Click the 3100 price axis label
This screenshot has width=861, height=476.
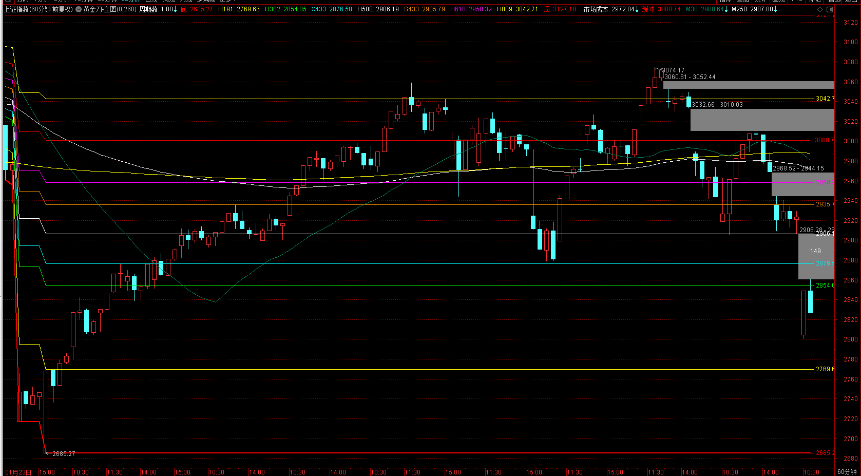[x=850, y=42]
